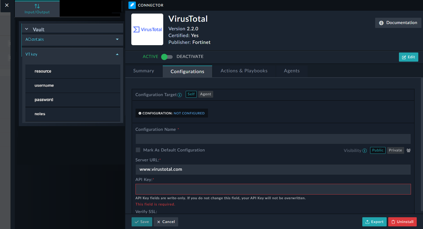Click the Configuration Target info icon
The image size is (423, 229).
pyautogui.click(x=179, y=95)
